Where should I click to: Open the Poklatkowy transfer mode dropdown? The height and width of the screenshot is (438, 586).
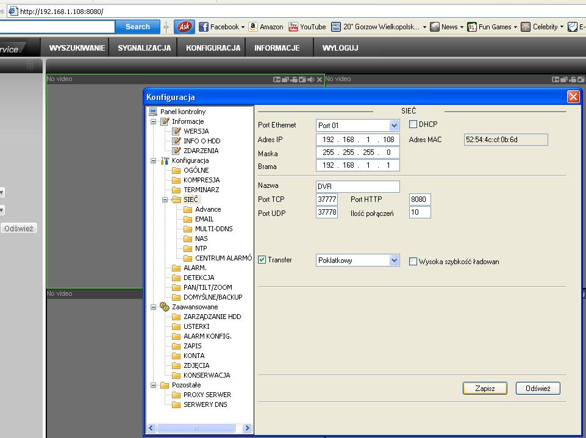click(394, 260)
